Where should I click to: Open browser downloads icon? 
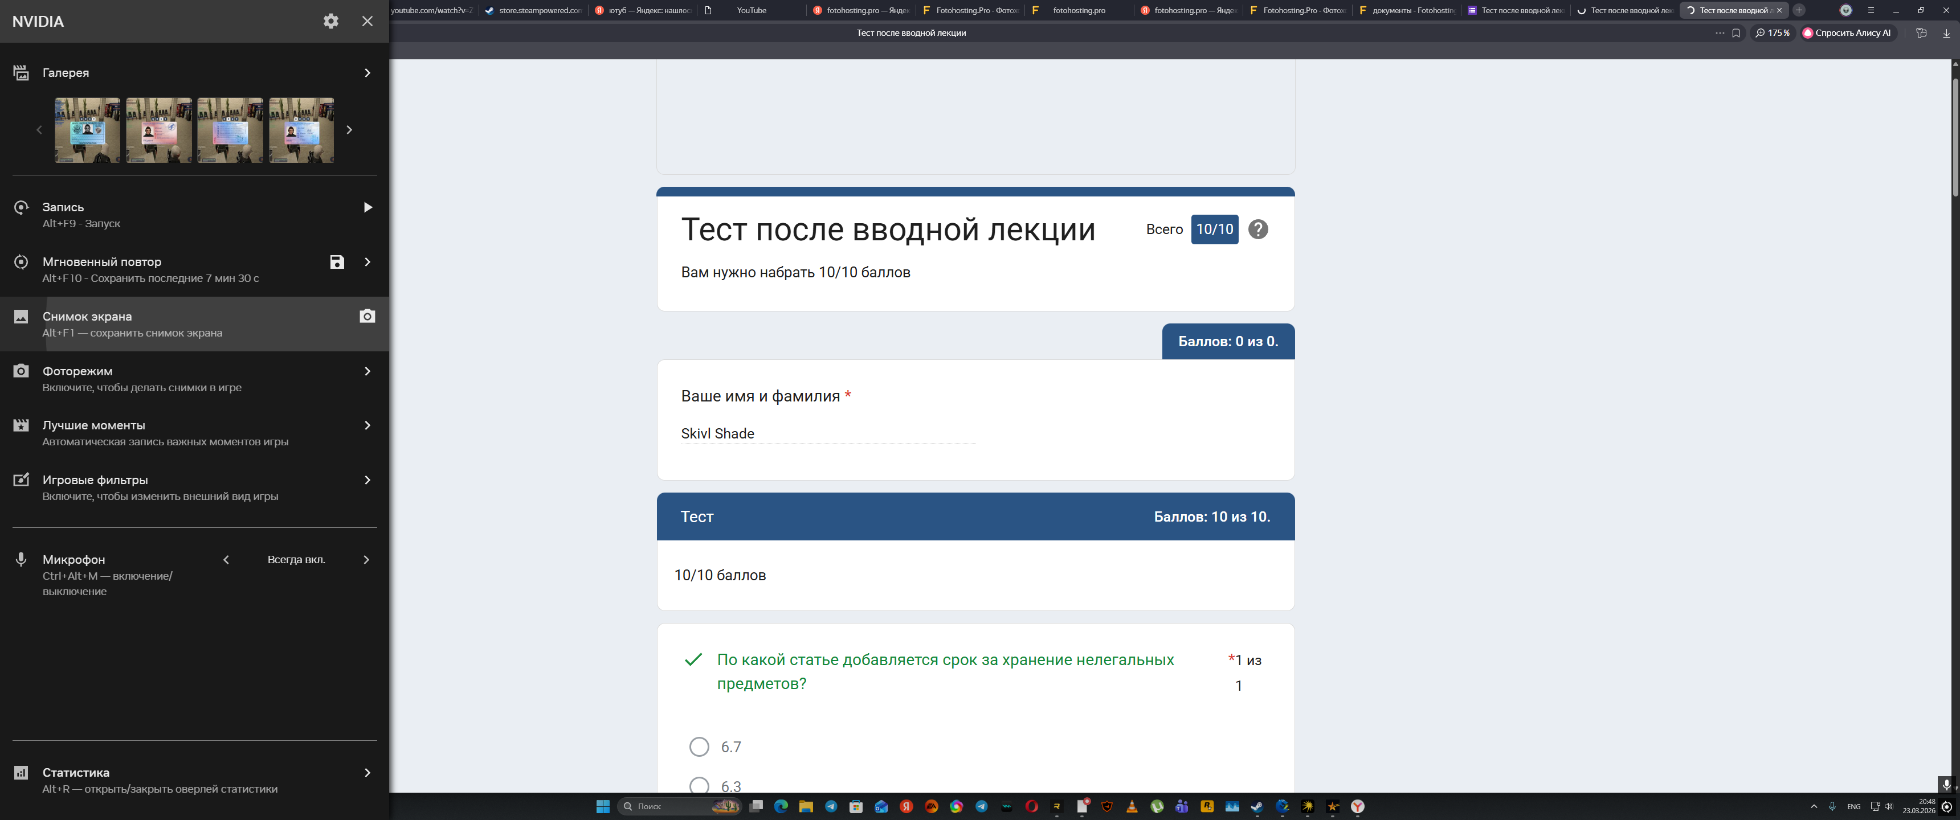[1946, 32]
